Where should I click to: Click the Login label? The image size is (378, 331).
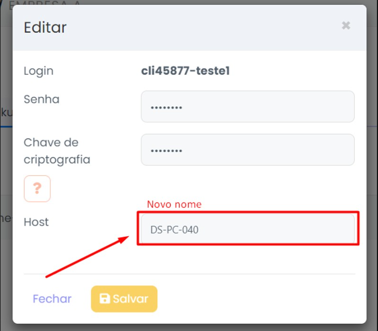pyautogui.click(x=38, y=71)
